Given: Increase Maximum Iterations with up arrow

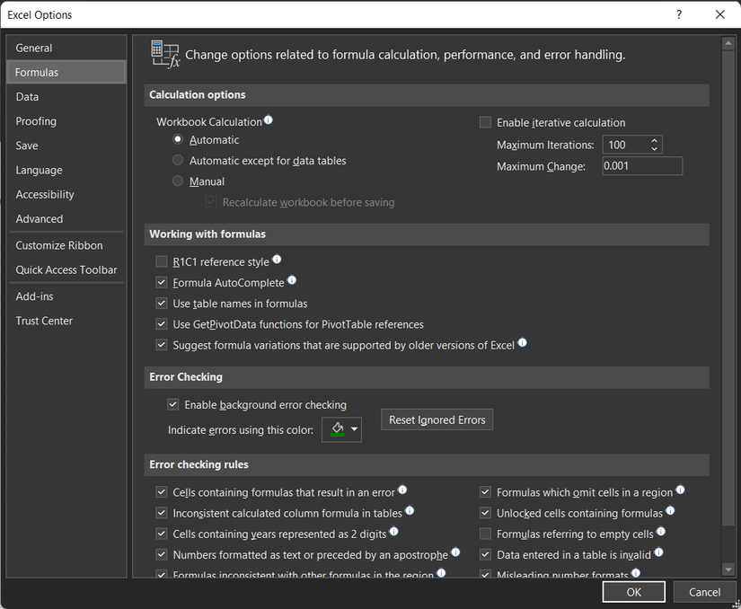Looking at the screenshot, I should click(x=654, y=140).
